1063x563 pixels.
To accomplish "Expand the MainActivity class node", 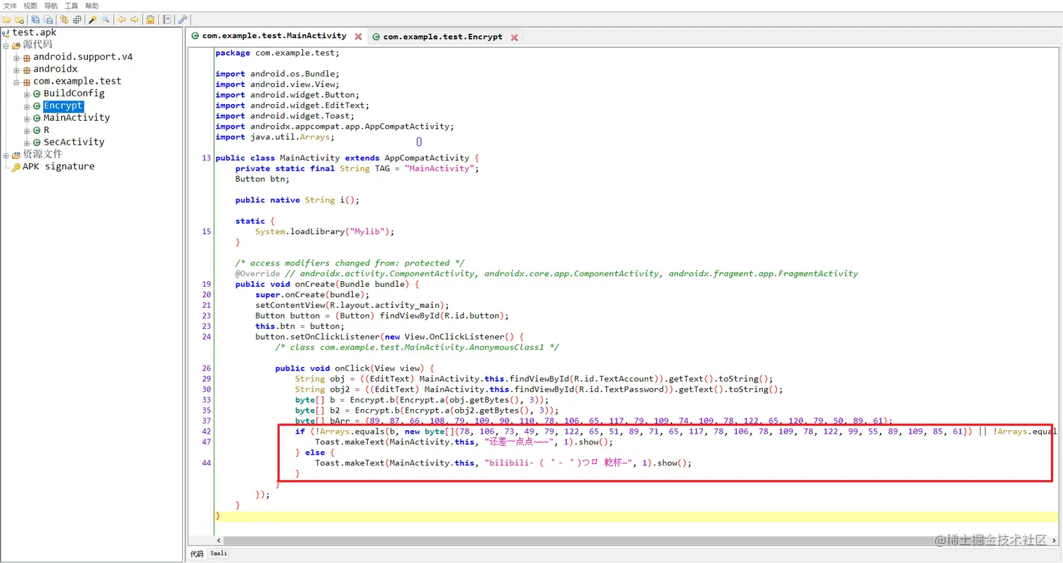I will [27, 118].
